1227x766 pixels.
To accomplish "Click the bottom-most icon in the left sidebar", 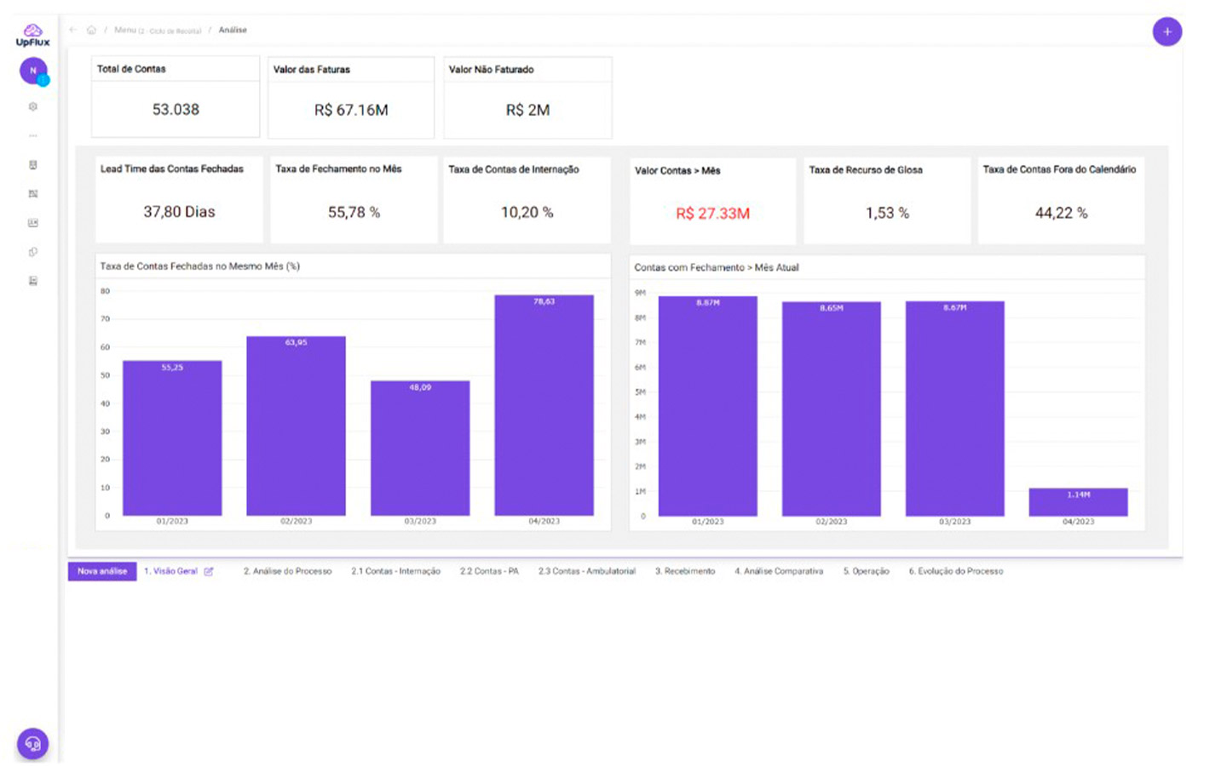I will (33, 281).
